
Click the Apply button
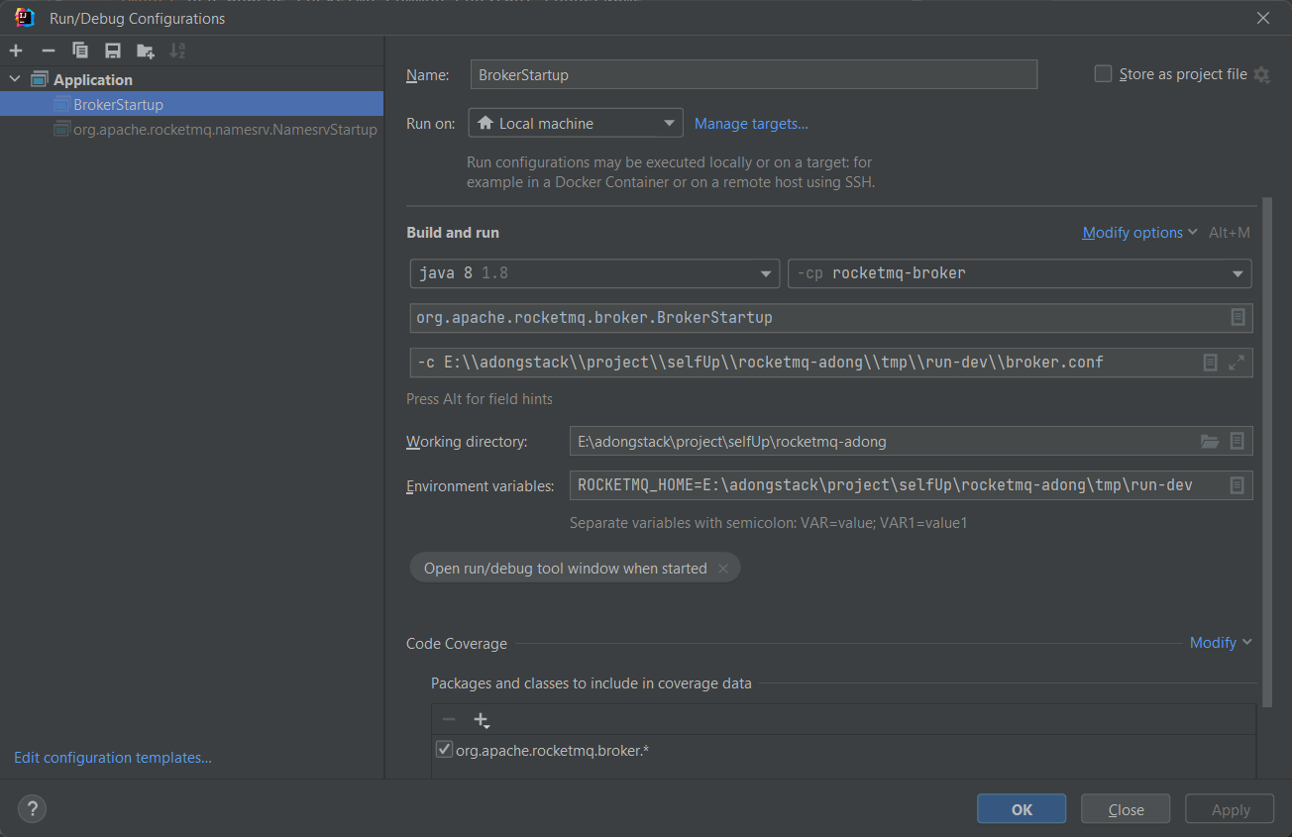coord(1231,809)
